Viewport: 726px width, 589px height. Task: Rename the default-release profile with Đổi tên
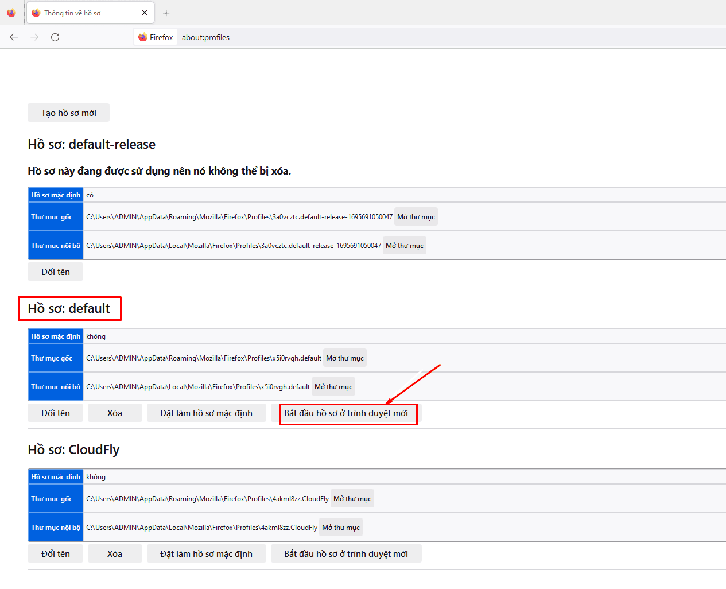tap(55, 272)
